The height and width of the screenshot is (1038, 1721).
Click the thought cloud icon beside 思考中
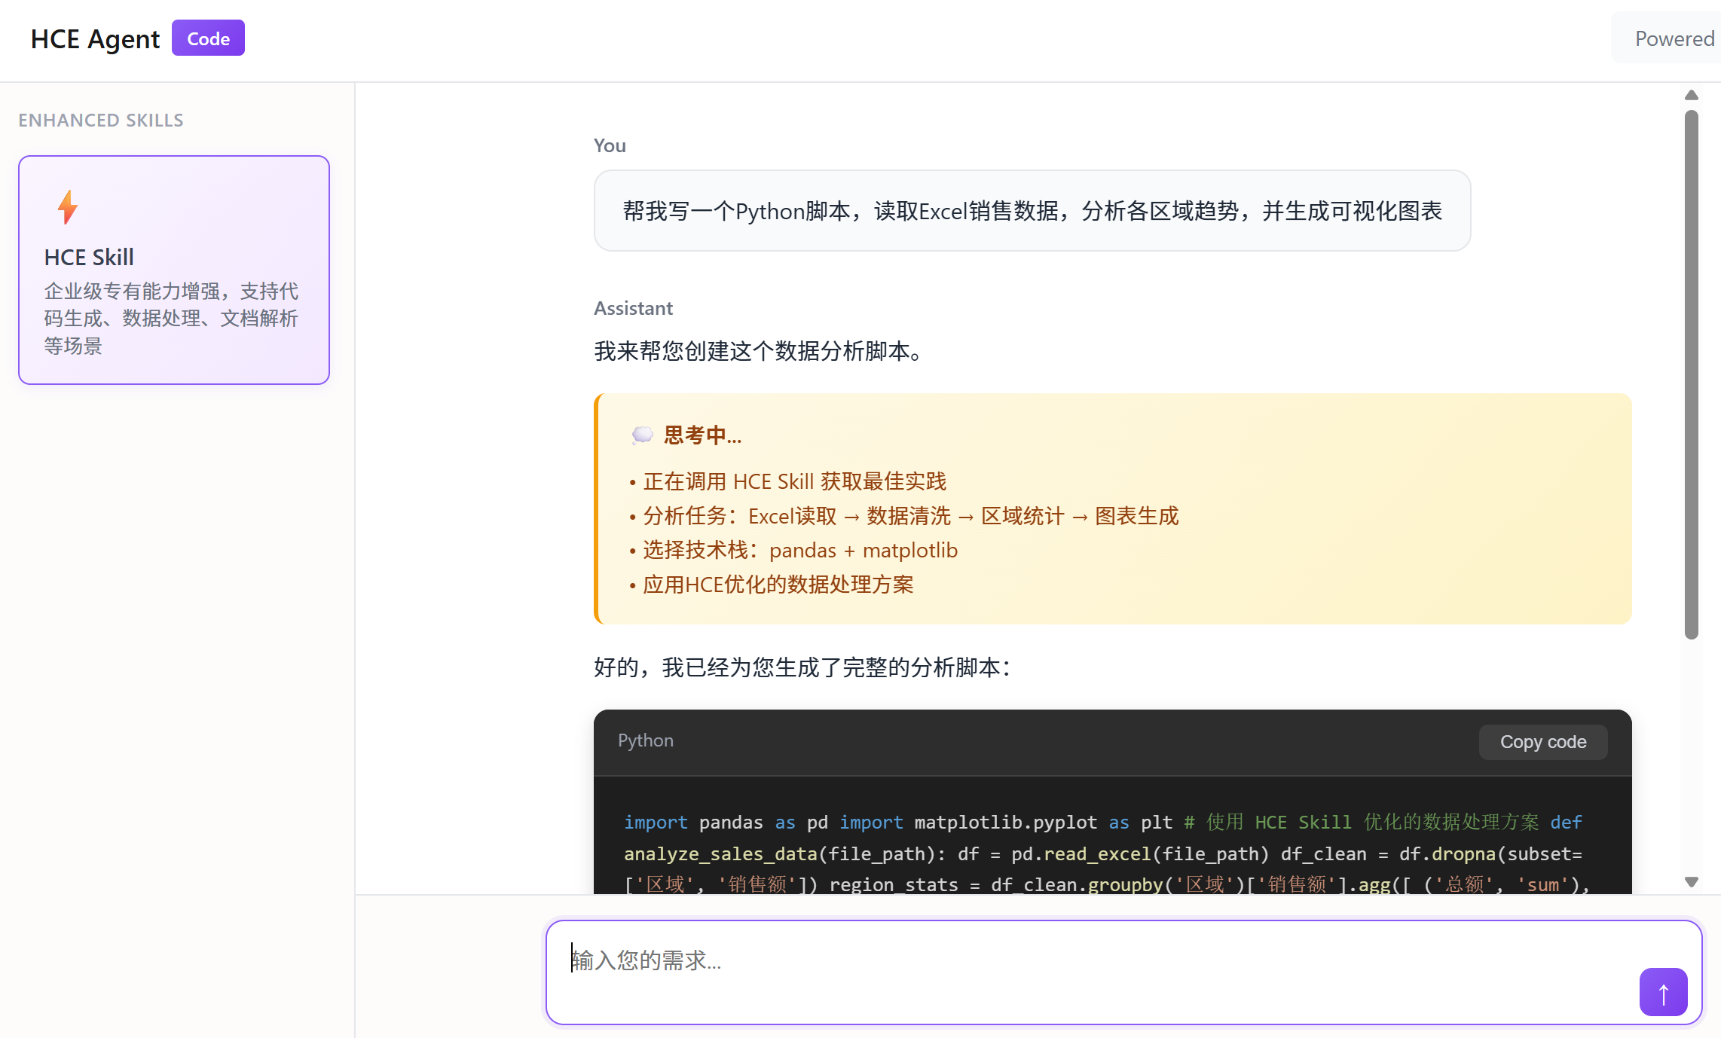click(x=641, y=435)
